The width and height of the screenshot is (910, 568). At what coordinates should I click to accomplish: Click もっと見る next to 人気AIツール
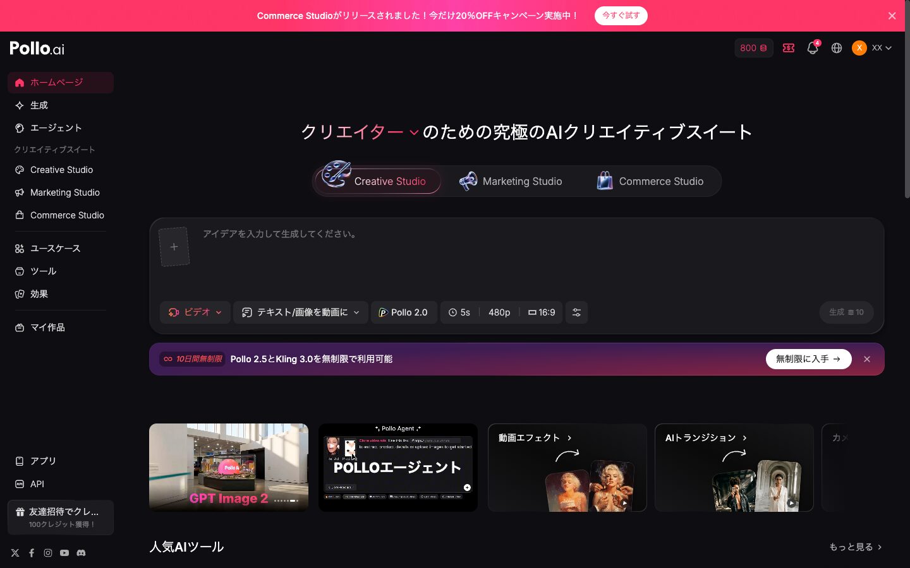coord(856,547)
